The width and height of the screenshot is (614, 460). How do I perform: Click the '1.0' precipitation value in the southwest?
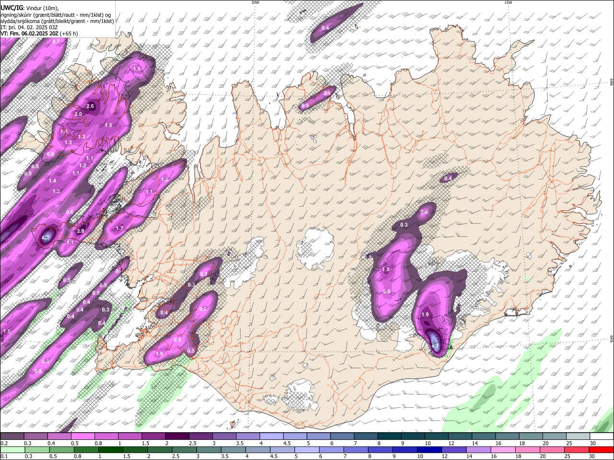(159, 354)
